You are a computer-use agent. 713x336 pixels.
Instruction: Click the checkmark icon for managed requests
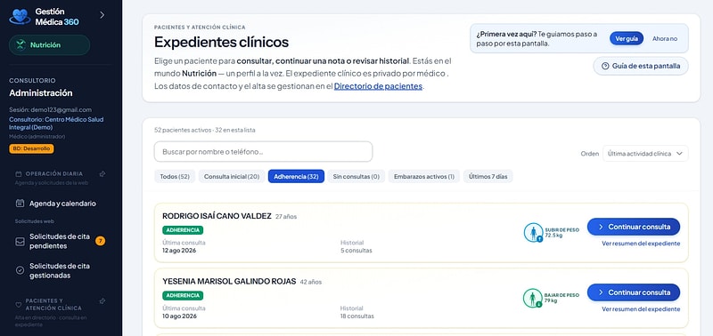[20, 270]
